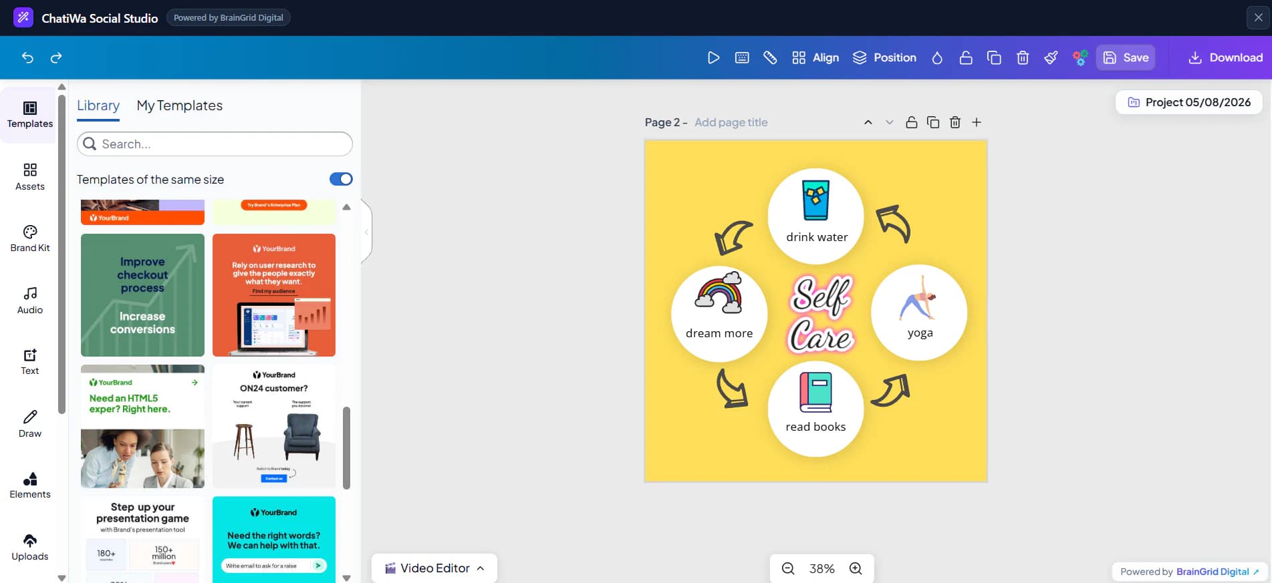This screenshot has height=583, width=1272.
Task: Duplicate the selected element from top toolbar
Action: 994,57
